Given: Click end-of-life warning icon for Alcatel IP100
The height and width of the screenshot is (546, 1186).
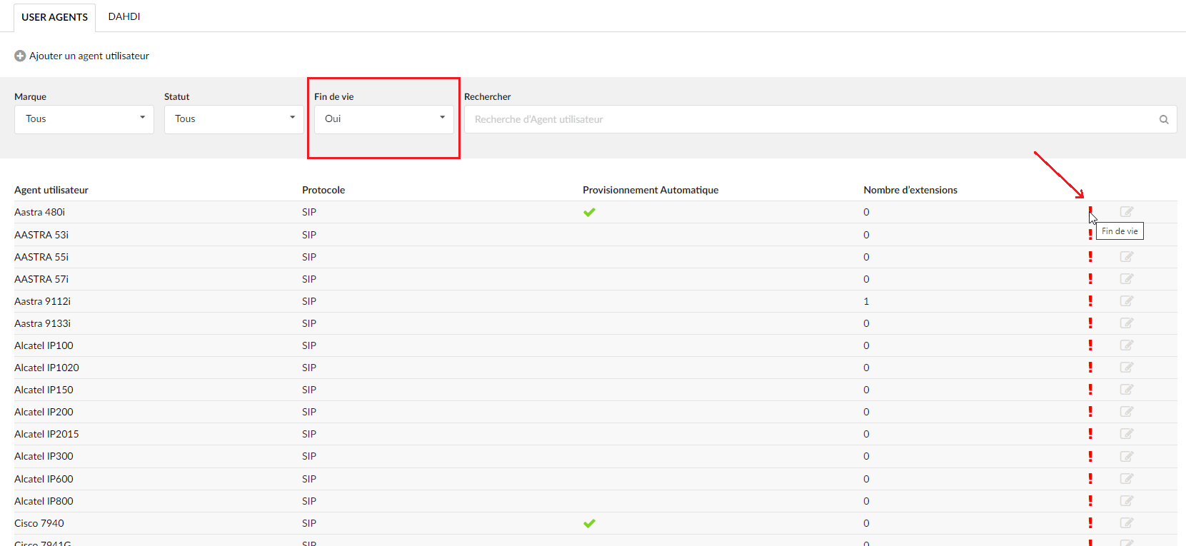Looking at the screenshot, I should coord(1090,345).
